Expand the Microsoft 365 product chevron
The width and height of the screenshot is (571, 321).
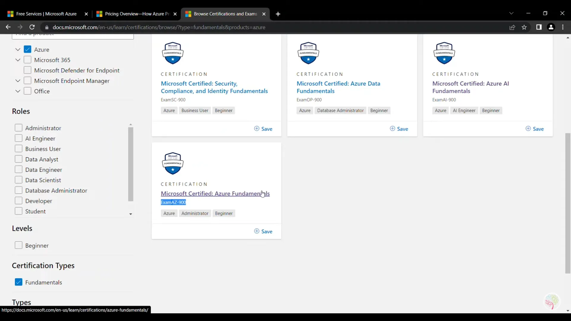point(18,60)
